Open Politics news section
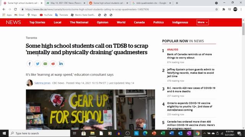The height and width of the screenshot is (137, 245). coord(158,22)
